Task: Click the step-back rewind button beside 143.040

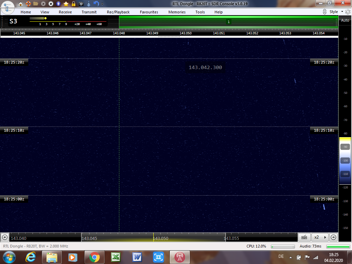Action: 5,237
